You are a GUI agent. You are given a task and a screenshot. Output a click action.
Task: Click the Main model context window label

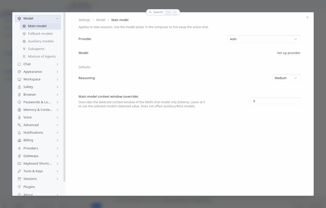108,97
